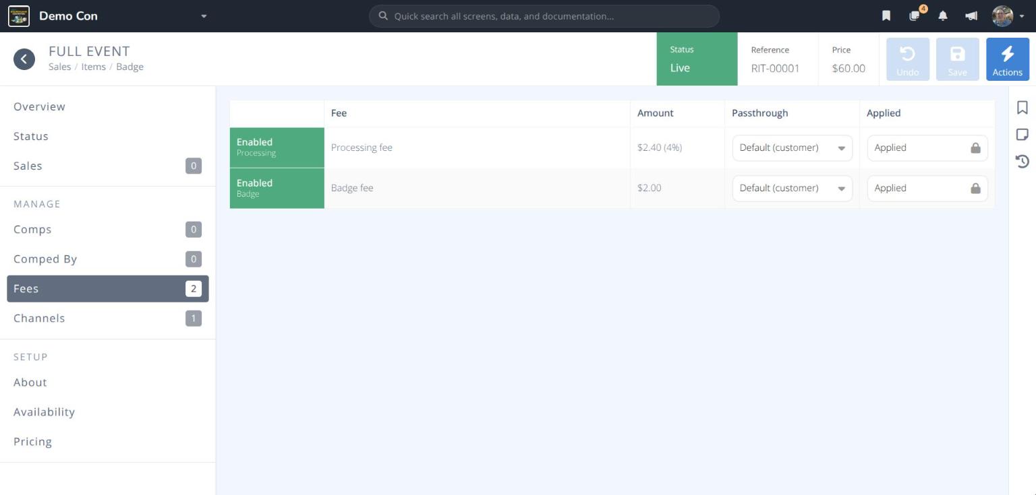The height and width of the screenshot is (495, 1036).
Task: Open the About setup page
Action: (x=108, y=382)
